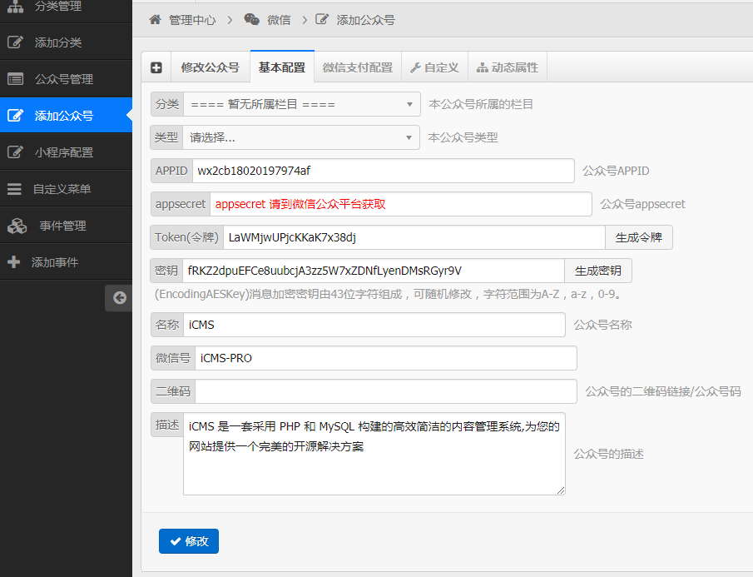Click the 生成密钥 button

598,271
